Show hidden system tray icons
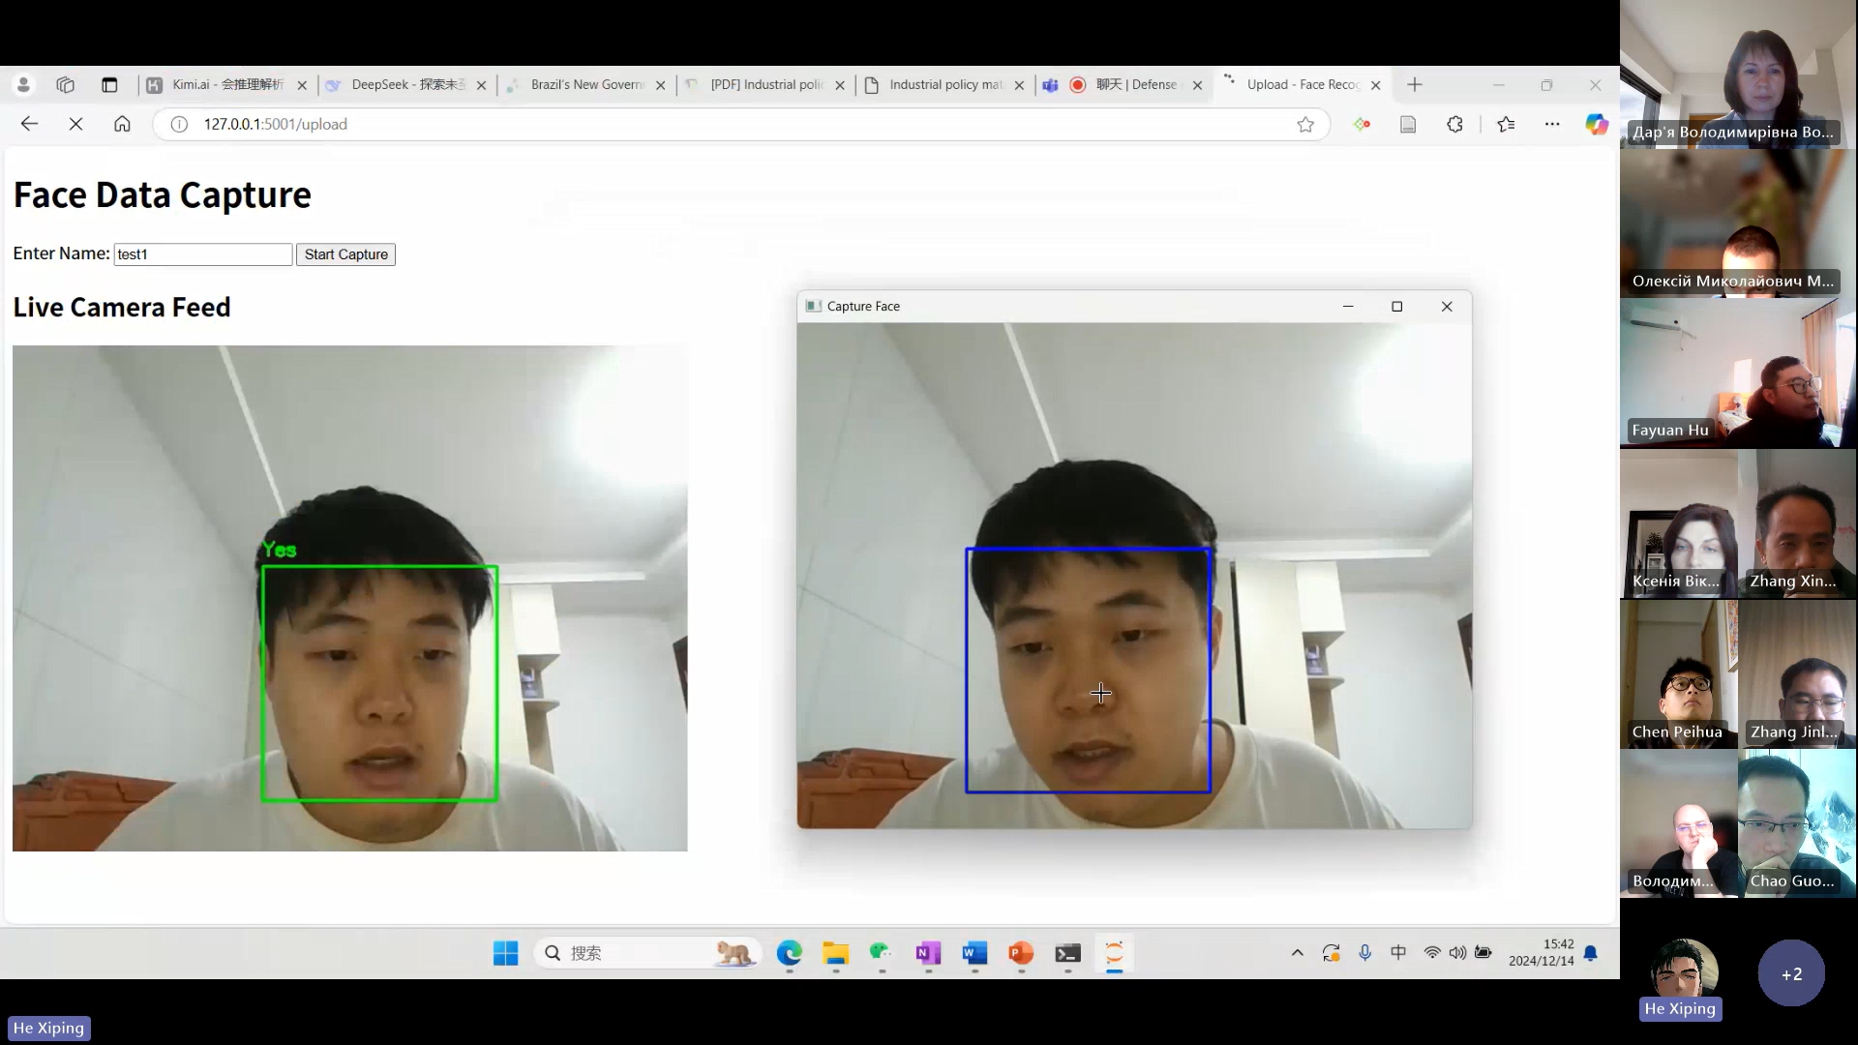This screenshot has height=1045, width=1858. (x=1297, y=953)
